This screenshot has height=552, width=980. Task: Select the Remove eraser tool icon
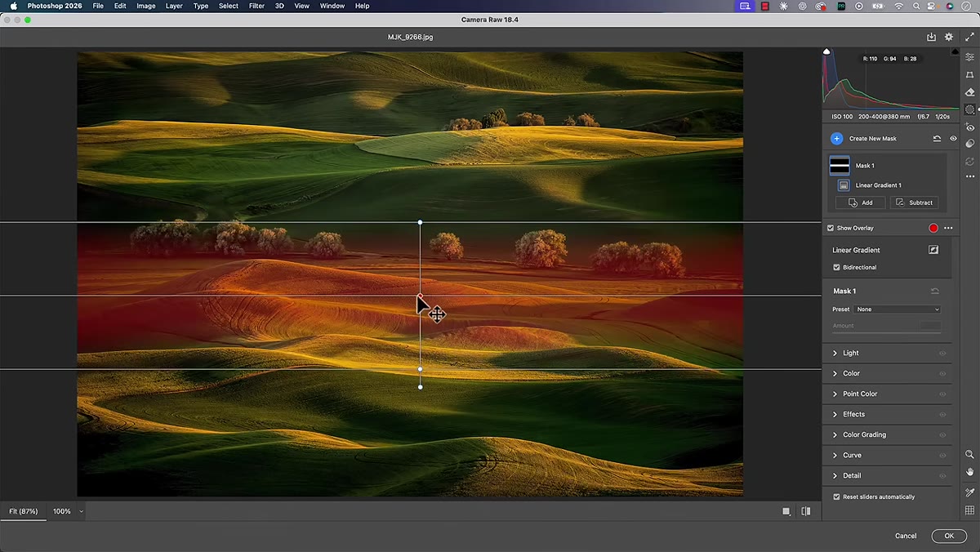click(969, 92)
